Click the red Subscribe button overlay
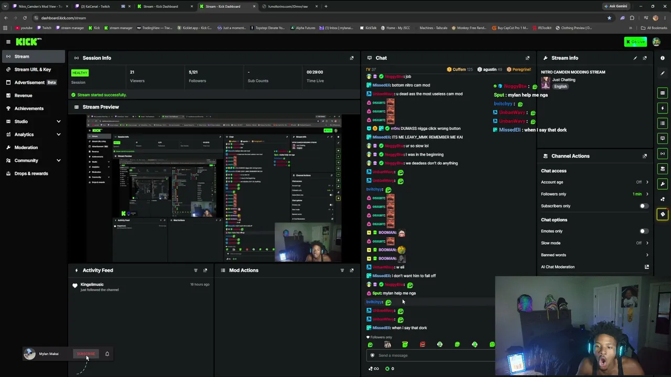 pos(86,354)
